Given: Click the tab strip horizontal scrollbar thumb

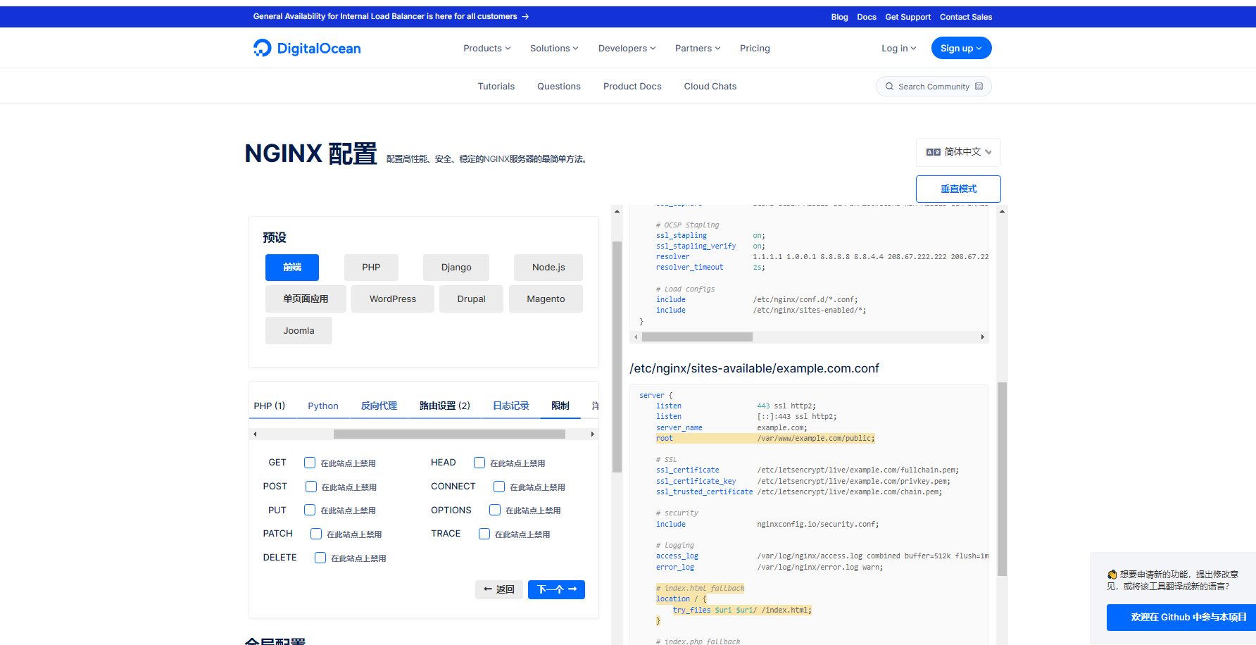Looking at the screenshot, I should coord(449,434).
